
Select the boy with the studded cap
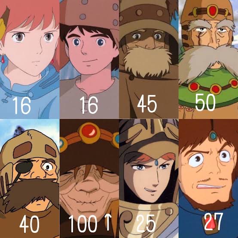click(x=89, y=59)
